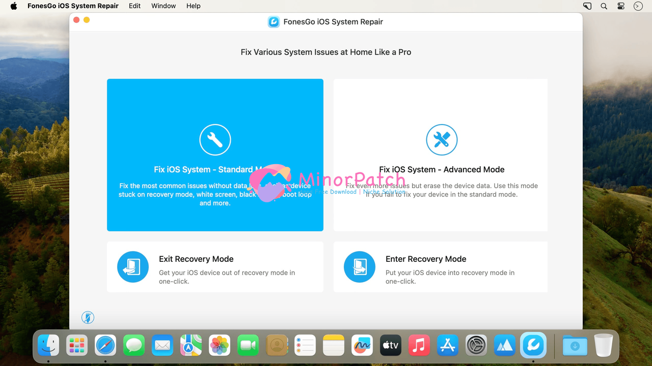Screen dimensions: 652x366
Task: Open App Store in the Dock
Action: click(x=448, y=346)
